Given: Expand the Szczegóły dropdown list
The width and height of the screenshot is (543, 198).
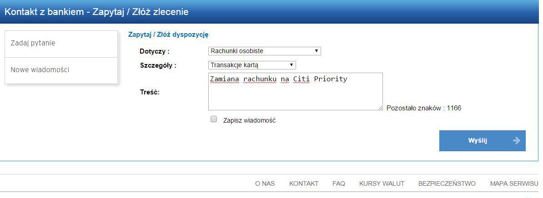Looking at the screenshot, I should (252, 64).
